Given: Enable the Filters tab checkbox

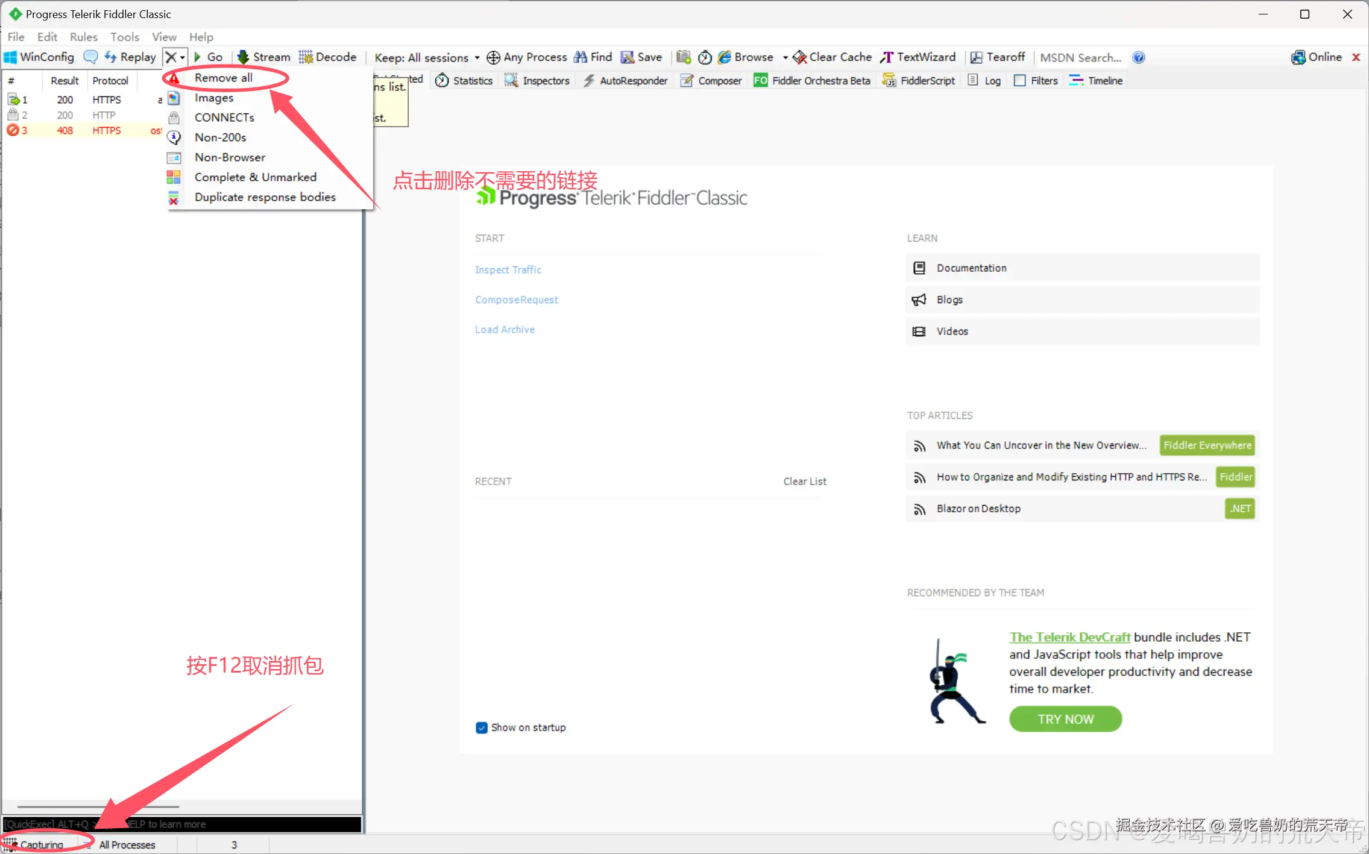Looking at the screenshot, I should click(x=1020, y=81).
